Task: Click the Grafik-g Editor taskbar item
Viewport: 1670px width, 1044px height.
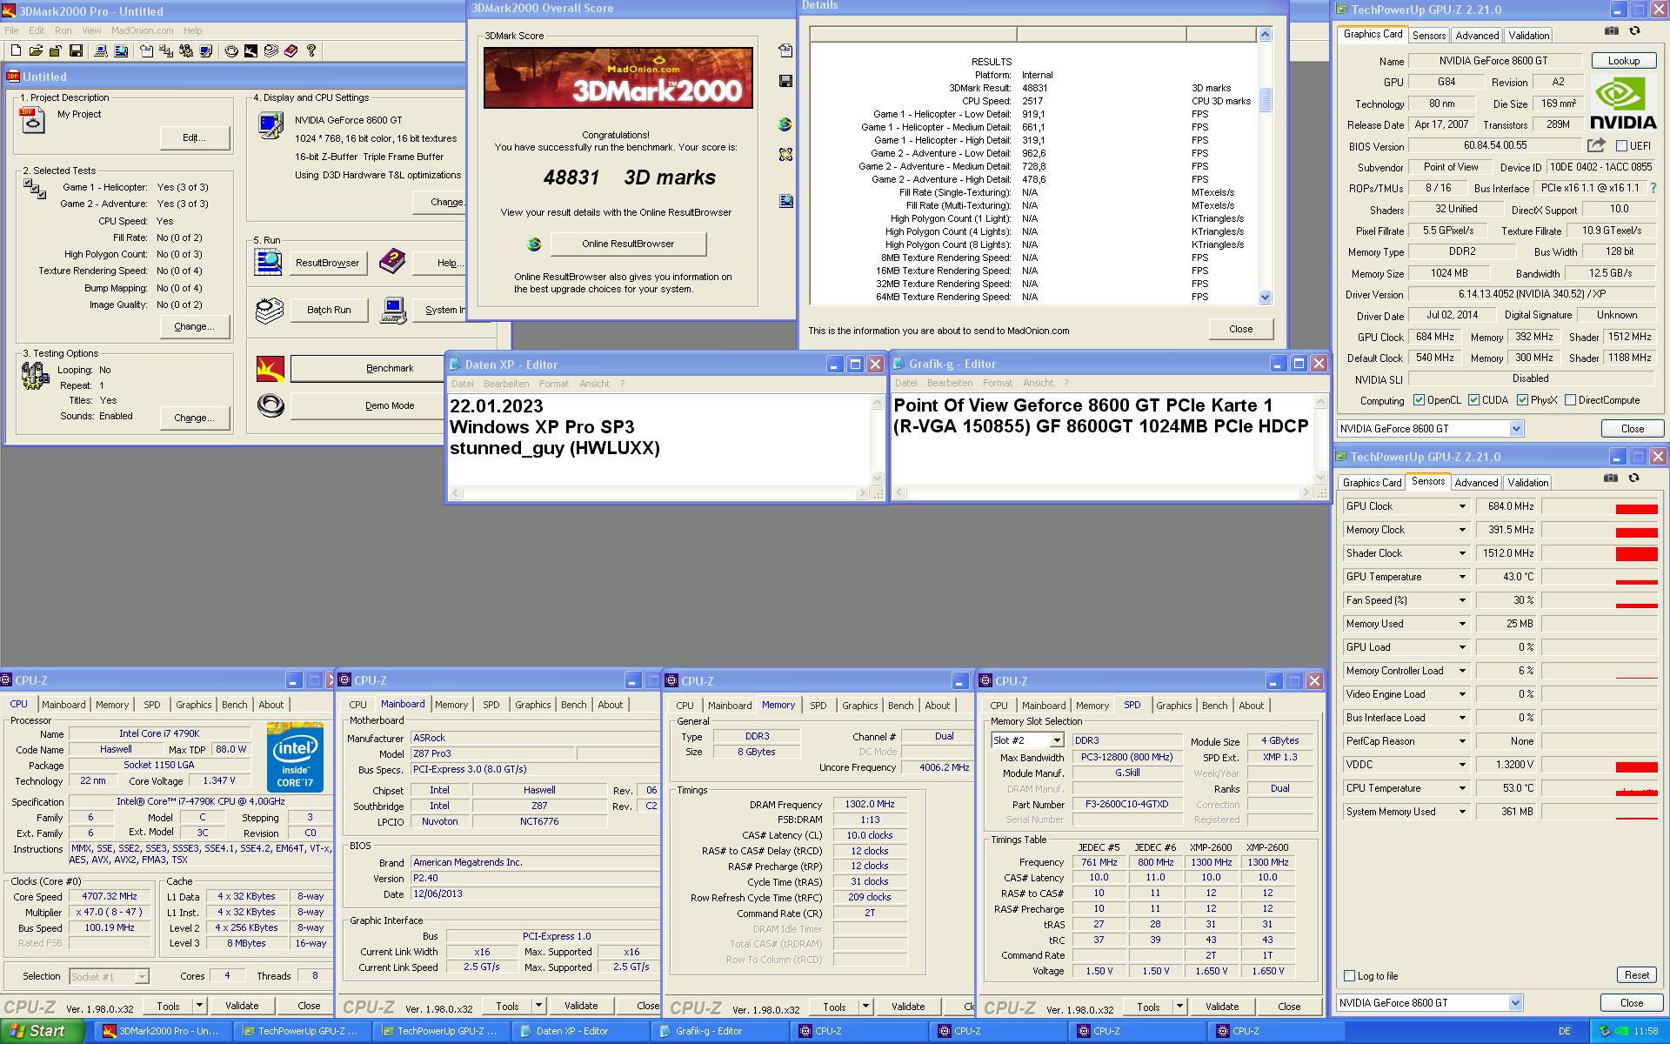Action: tap(719, 1031)
